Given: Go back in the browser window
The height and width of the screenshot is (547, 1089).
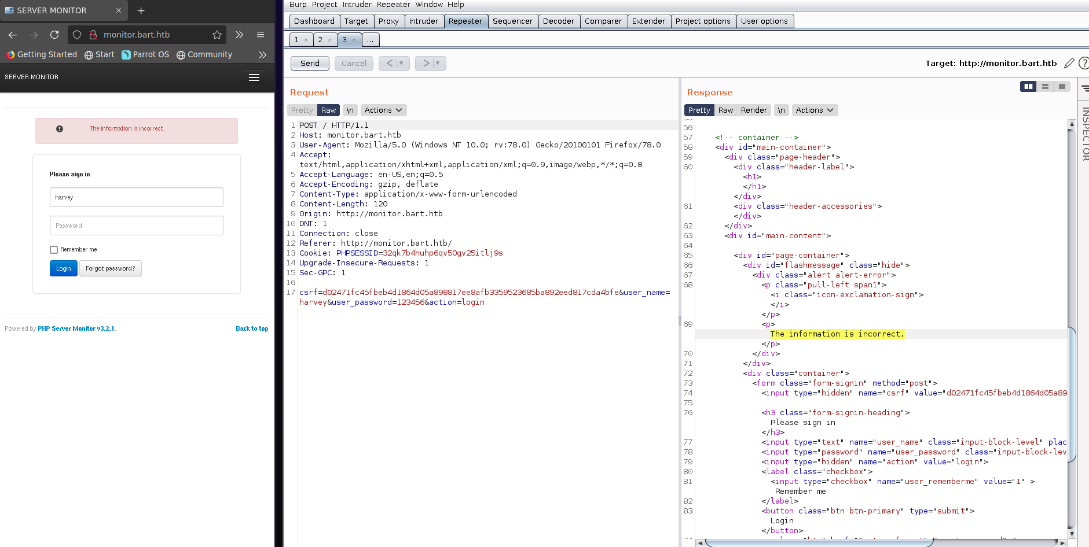Looking at the screenshot, I should (x=13, y=35).
